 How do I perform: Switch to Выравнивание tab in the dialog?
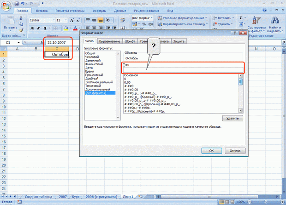coord(109,41)
